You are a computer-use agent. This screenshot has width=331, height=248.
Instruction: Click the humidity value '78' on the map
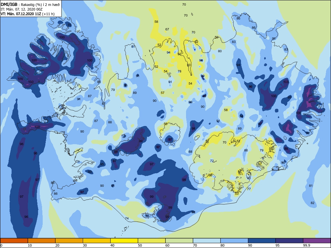pos(179,71)
